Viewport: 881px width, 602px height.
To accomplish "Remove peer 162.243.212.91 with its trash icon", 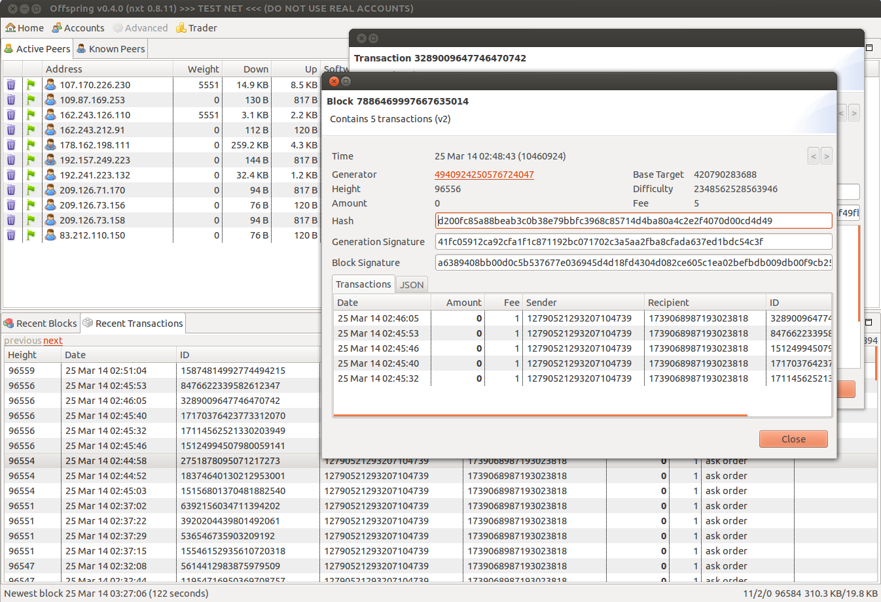I will coord(11,130).
